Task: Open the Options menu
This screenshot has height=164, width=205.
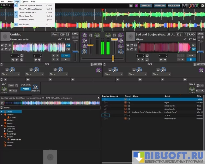Action: coord(25,2)
